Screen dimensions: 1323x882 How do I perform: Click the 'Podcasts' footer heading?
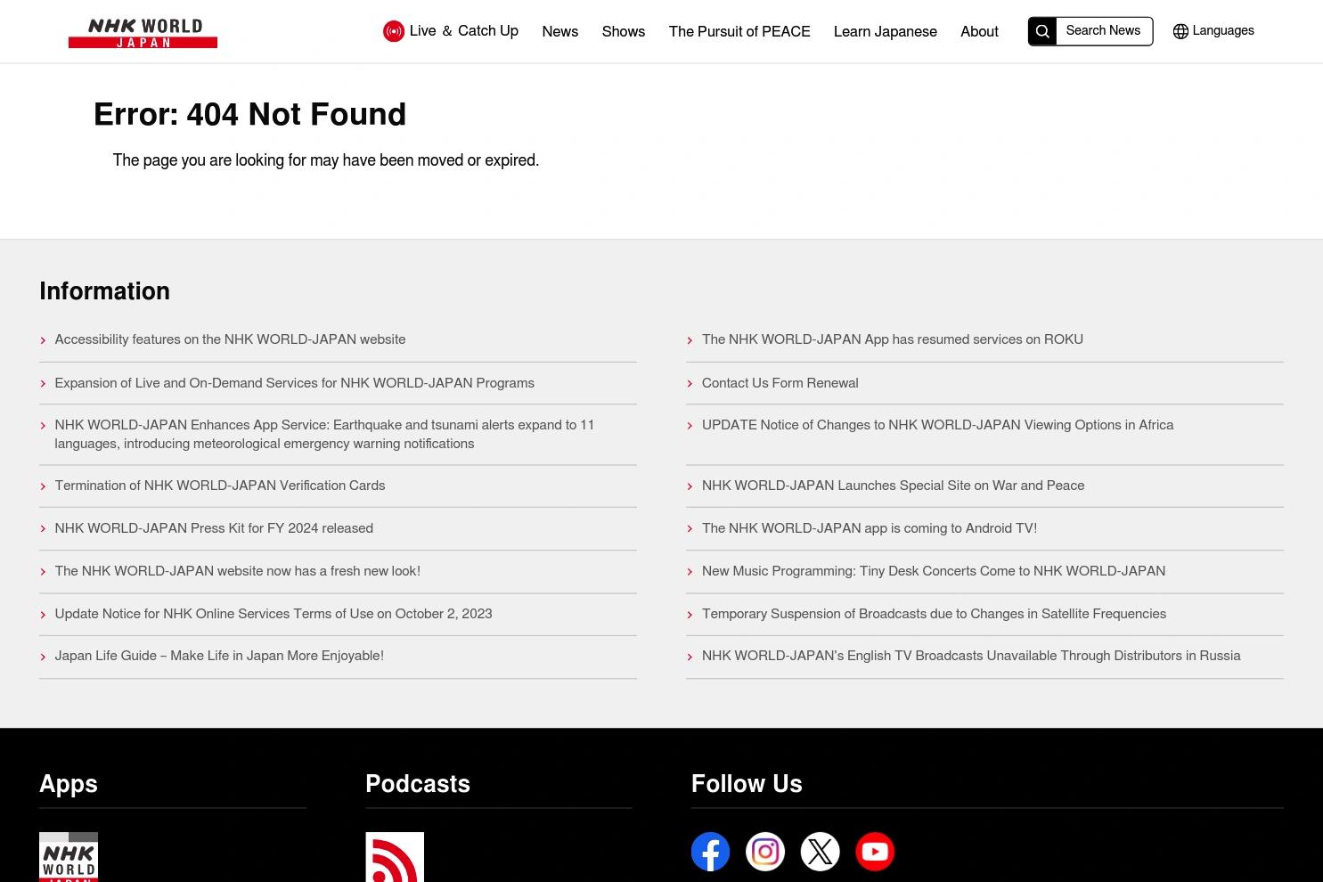(x=418, y=784)
